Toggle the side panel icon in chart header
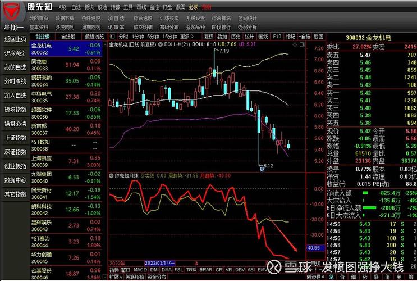This screenshot has height=281, width=417. pos(302,45)
